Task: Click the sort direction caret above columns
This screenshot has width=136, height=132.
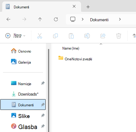Action: tap(101, 44)
